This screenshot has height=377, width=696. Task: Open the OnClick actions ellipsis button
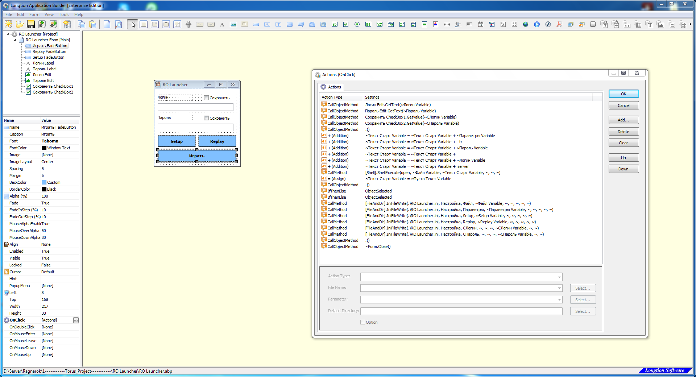tap(76, 320)
